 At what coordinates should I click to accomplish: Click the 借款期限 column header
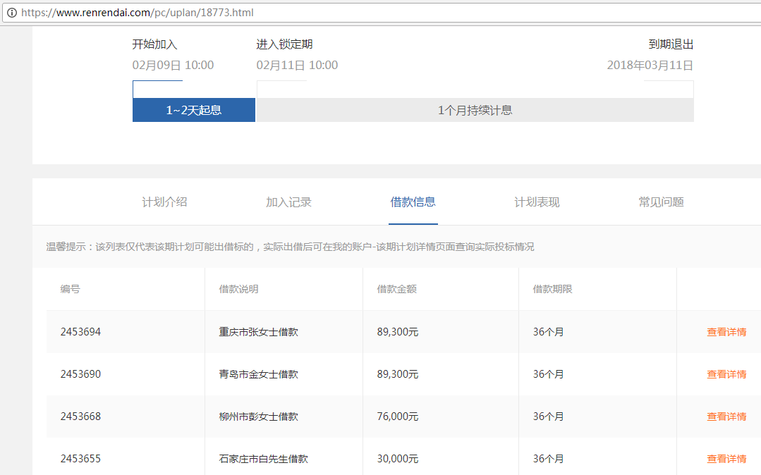point(552,289)
